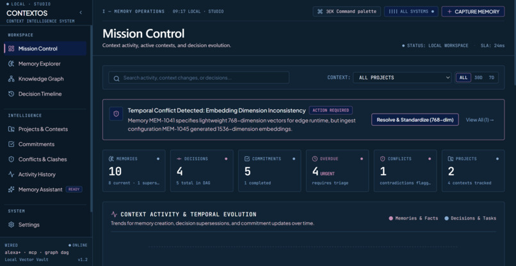Collapse the sidebar with the chevron
This screenshot has width=516, height=266.
[81, 13]
